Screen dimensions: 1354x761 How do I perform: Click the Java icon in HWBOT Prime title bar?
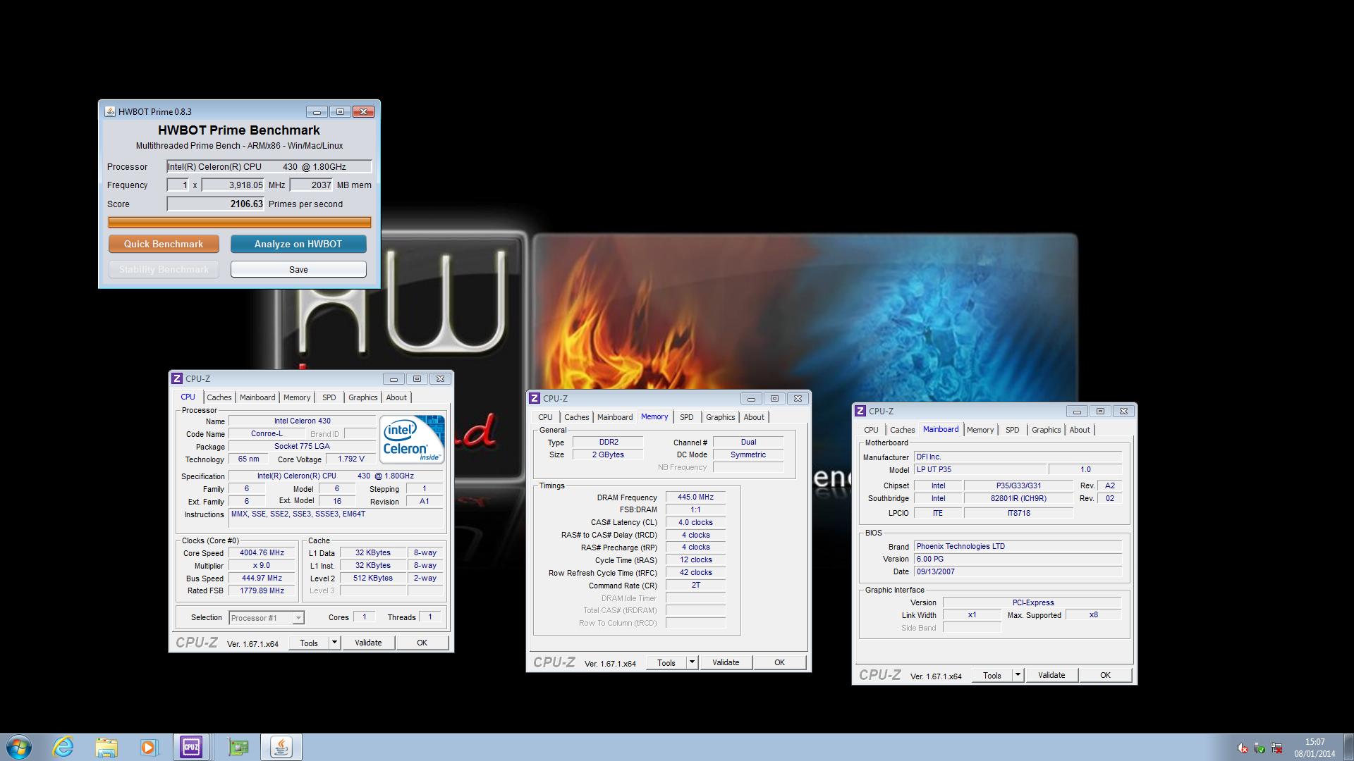(x=110, y=111)
